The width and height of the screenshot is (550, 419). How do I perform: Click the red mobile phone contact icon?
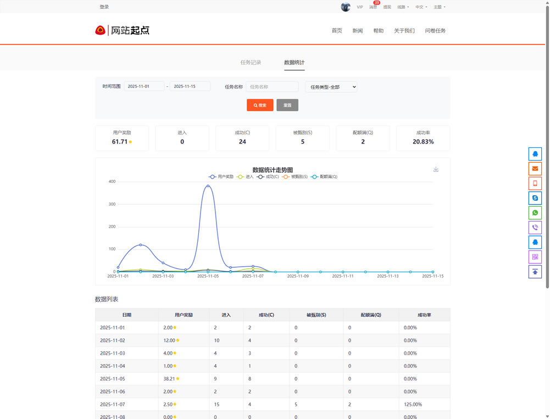(x=535, y=184)
